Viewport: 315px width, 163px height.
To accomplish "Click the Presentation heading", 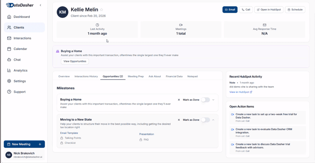I will pos(146,134).
